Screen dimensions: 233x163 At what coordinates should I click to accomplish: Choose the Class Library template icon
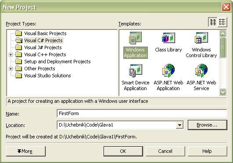(x=168, y=38)
